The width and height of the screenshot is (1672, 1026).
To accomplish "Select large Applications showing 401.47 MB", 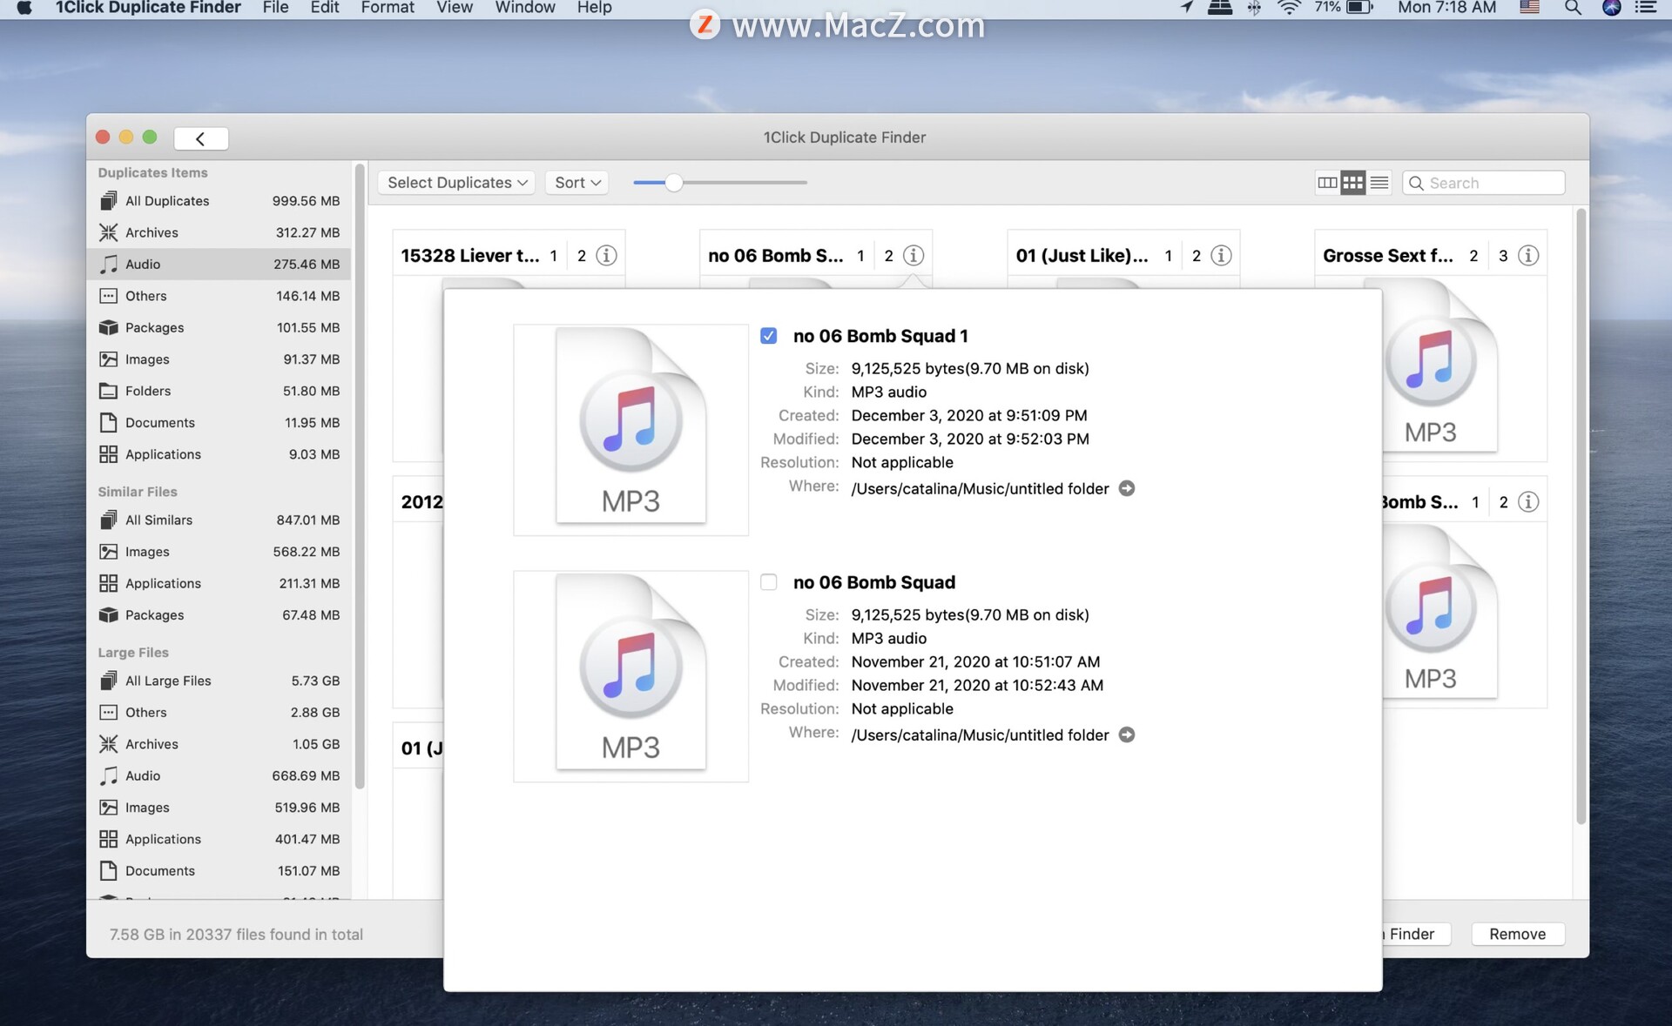I will tap(219, 840).
